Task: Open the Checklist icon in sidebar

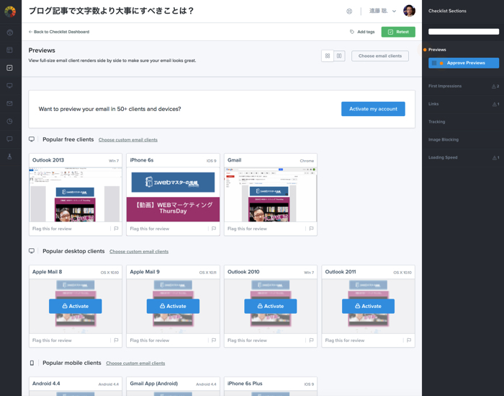Action: tap(9, 68)
